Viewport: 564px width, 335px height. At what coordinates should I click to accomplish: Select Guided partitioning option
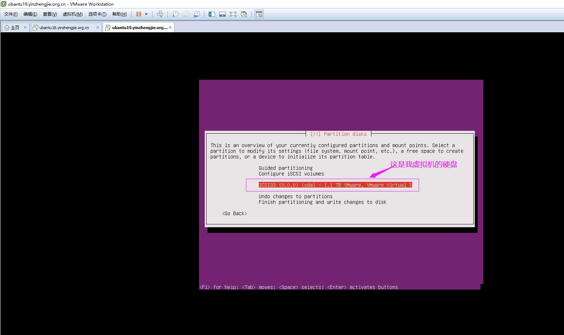286,168
